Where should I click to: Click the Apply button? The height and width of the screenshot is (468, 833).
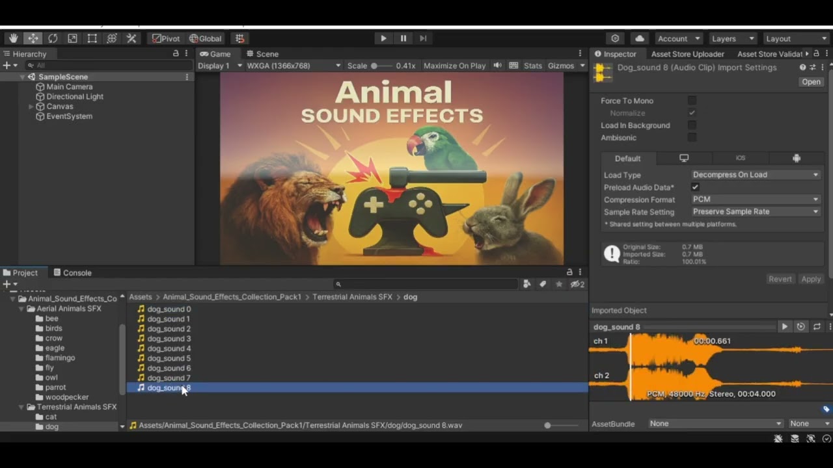[811, 279]
